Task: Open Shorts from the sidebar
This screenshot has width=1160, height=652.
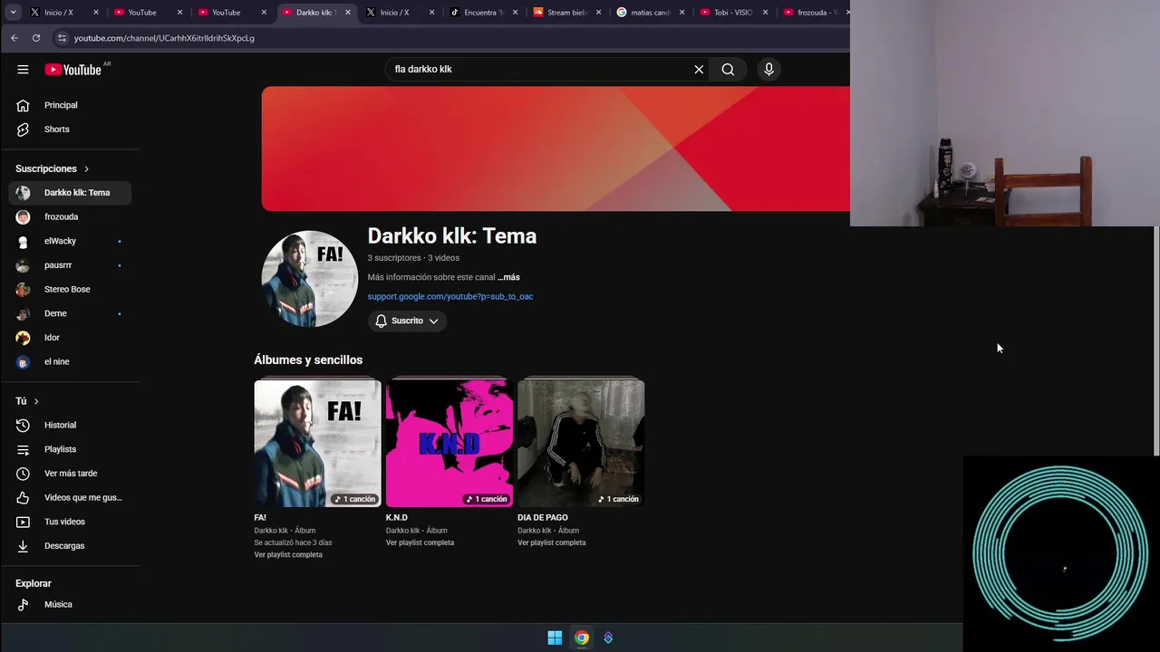Action: 70,129
